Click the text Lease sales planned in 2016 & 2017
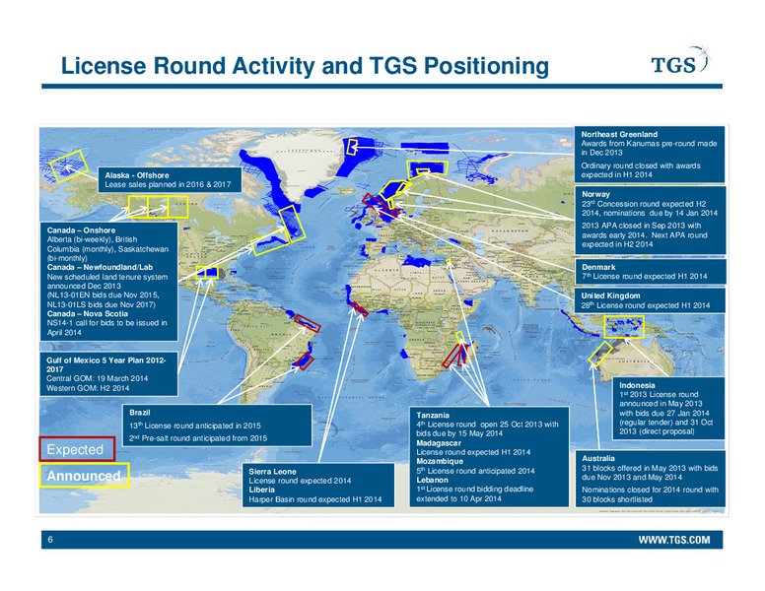The image size is (765, 591). click(168, 184)
